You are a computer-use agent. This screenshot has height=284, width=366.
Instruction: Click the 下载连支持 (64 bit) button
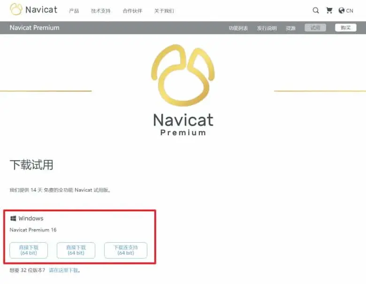coord(126,250)
